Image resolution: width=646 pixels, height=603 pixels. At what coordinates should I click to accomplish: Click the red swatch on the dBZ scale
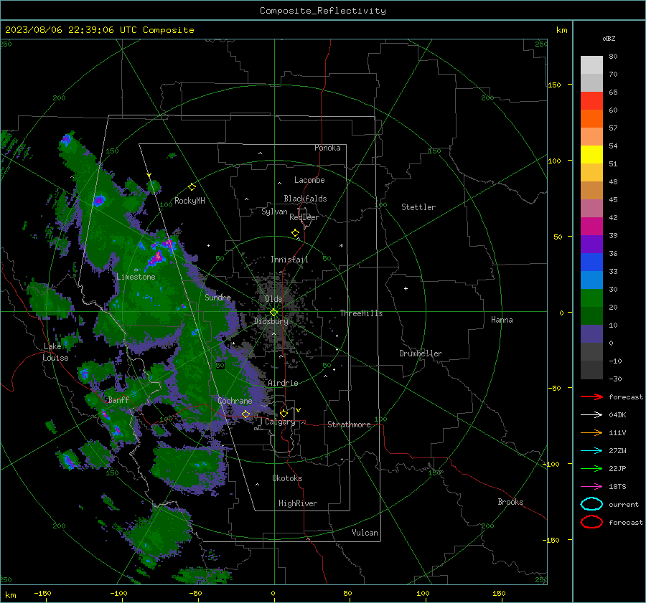click(591, 100)
